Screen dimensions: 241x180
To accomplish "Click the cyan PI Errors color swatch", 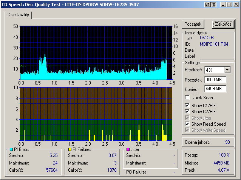I will tap(11, 149).
